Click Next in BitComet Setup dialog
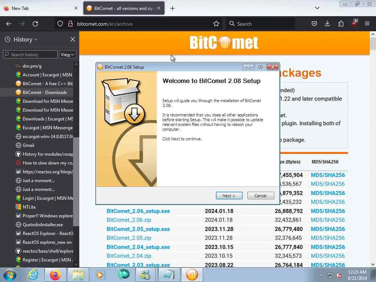The height and width of the screenshot is (282, 376). tap(229, 196)
